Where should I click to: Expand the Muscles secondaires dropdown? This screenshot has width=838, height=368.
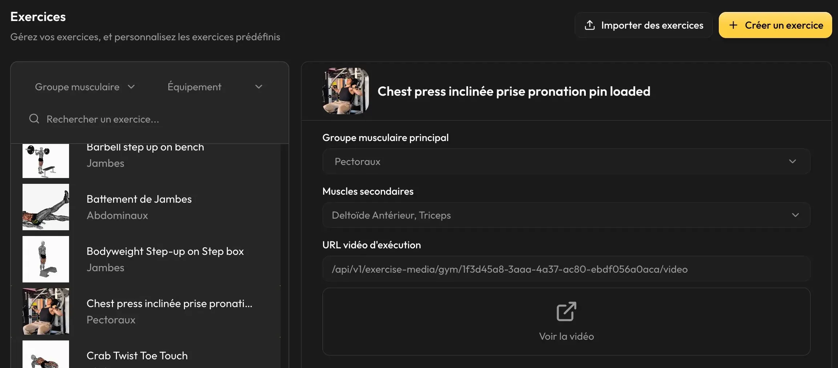pyautogui.click(x=566, y=215)
